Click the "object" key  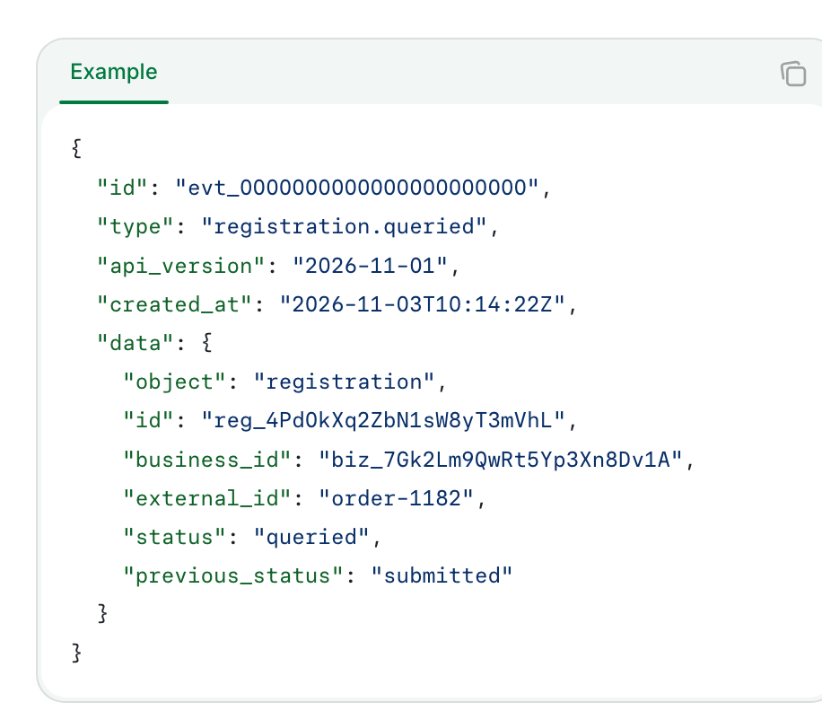pos(175,382)
